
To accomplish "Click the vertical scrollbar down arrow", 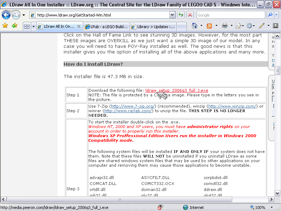I will click(x=277, y=193).
